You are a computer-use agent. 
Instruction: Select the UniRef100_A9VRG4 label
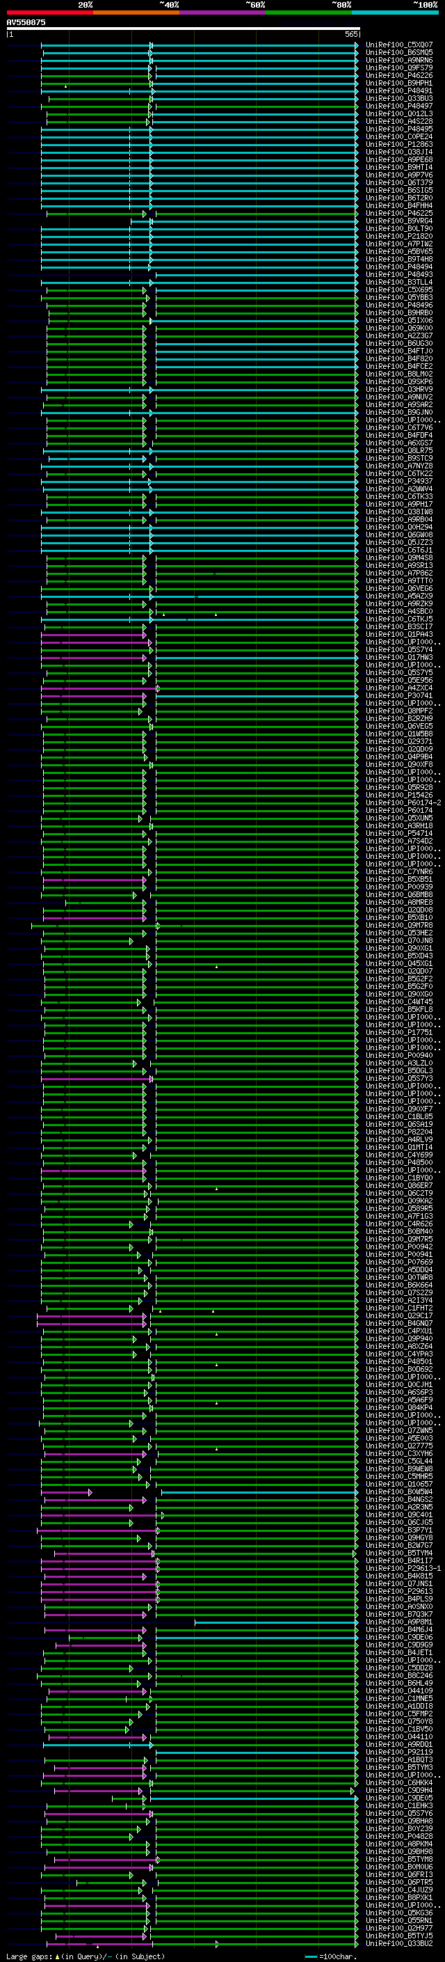(399, 221)
